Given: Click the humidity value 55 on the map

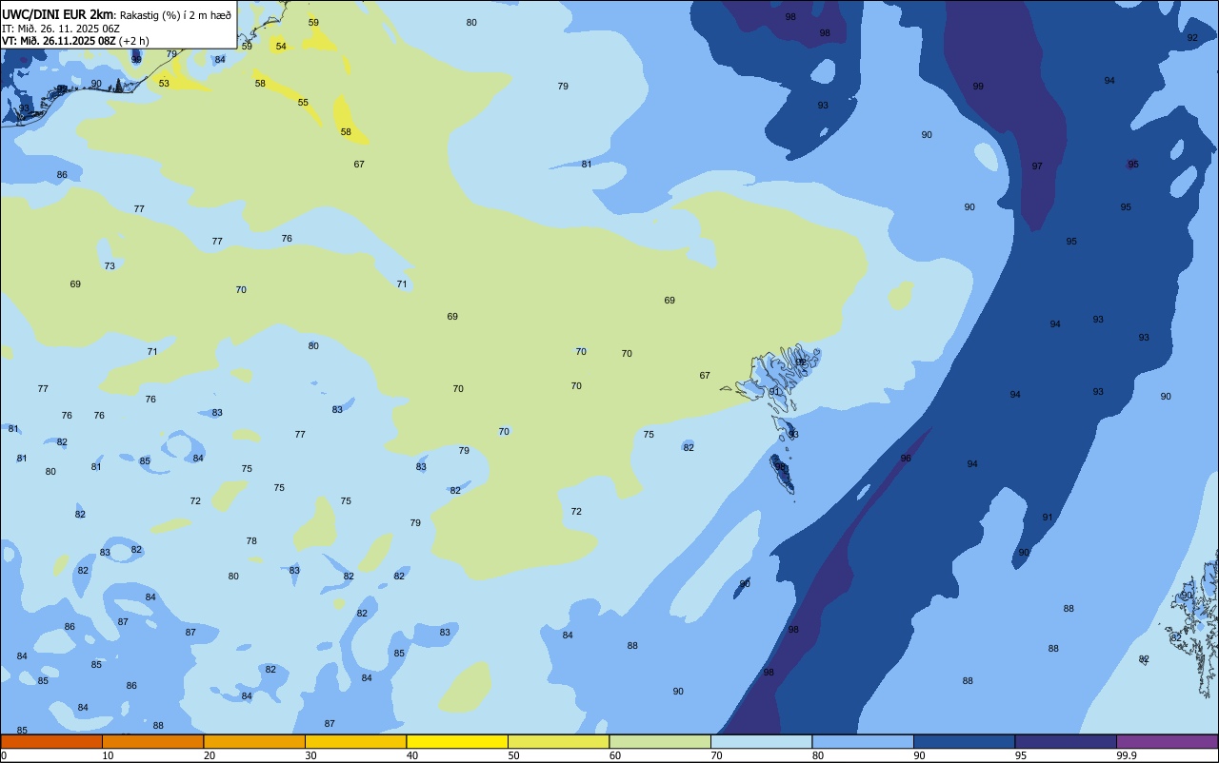Looking at the screenshot, I should [x=303, y=103].
